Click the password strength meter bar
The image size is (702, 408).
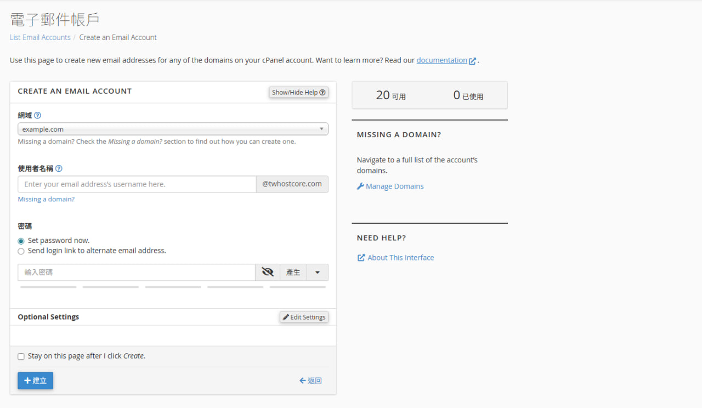173,287
